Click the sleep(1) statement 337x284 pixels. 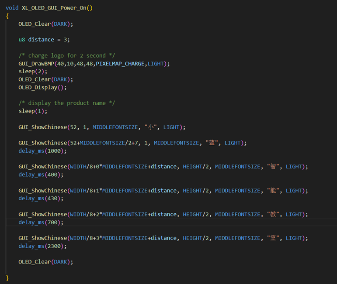pyautogui.click(x=33, y=111)
